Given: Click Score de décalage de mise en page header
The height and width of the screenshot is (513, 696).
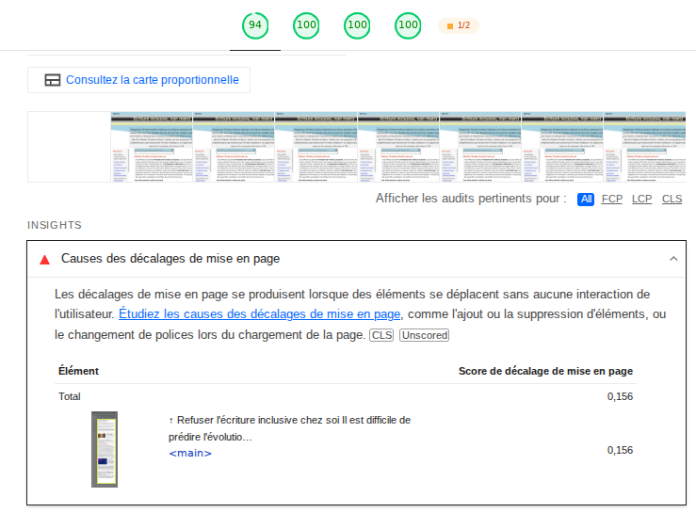Looking at the screenshot, I should pos(545,371).
